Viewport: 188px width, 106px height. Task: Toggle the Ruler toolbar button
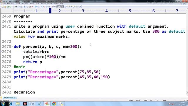[x=63, y=6]
